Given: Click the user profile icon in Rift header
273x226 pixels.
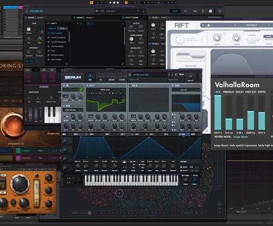Looking at the screenshot, I should pyautogui.click(x=208, y=25).
